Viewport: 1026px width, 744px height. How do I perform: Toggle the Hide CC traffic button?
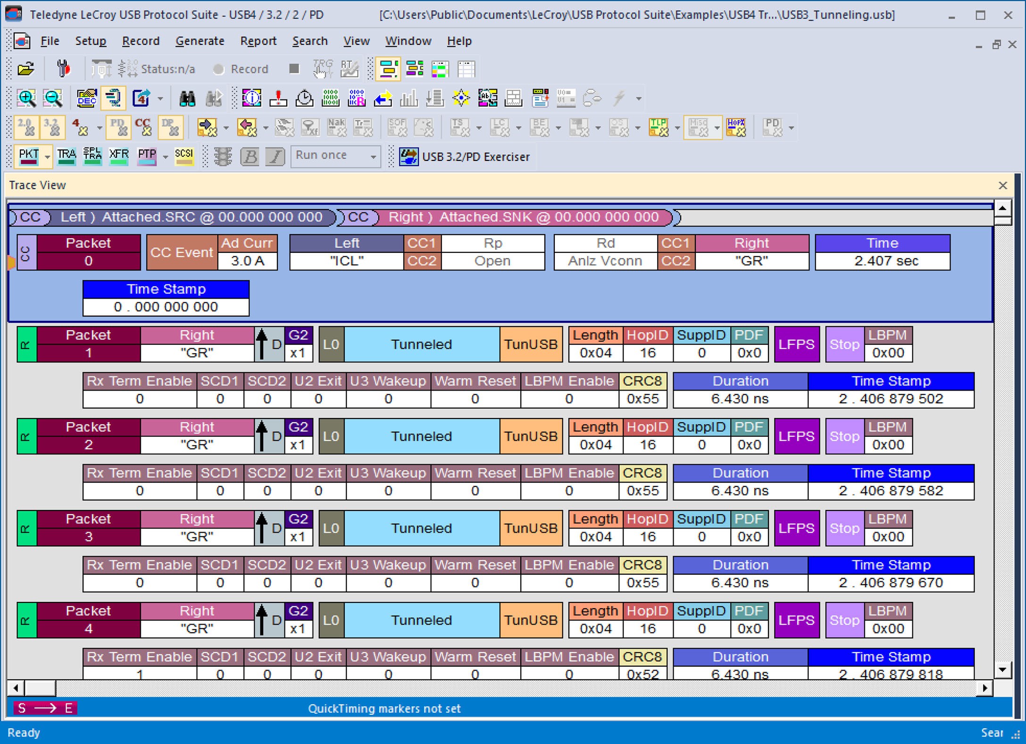point(143,127)
